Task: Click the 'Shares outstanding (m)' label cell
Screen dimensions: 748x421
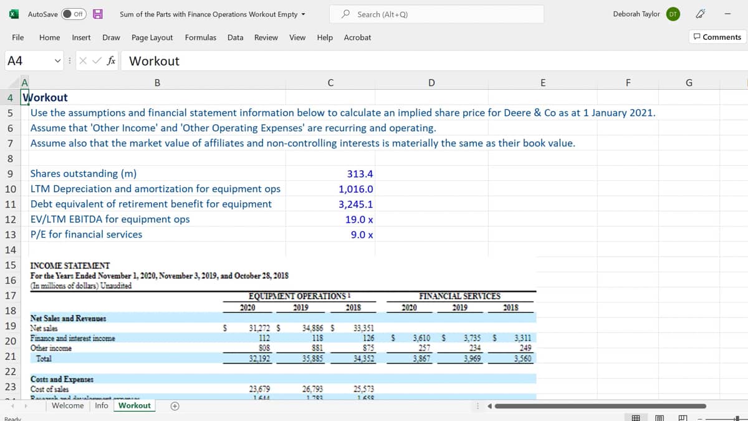Action: [x=157, y=174]
